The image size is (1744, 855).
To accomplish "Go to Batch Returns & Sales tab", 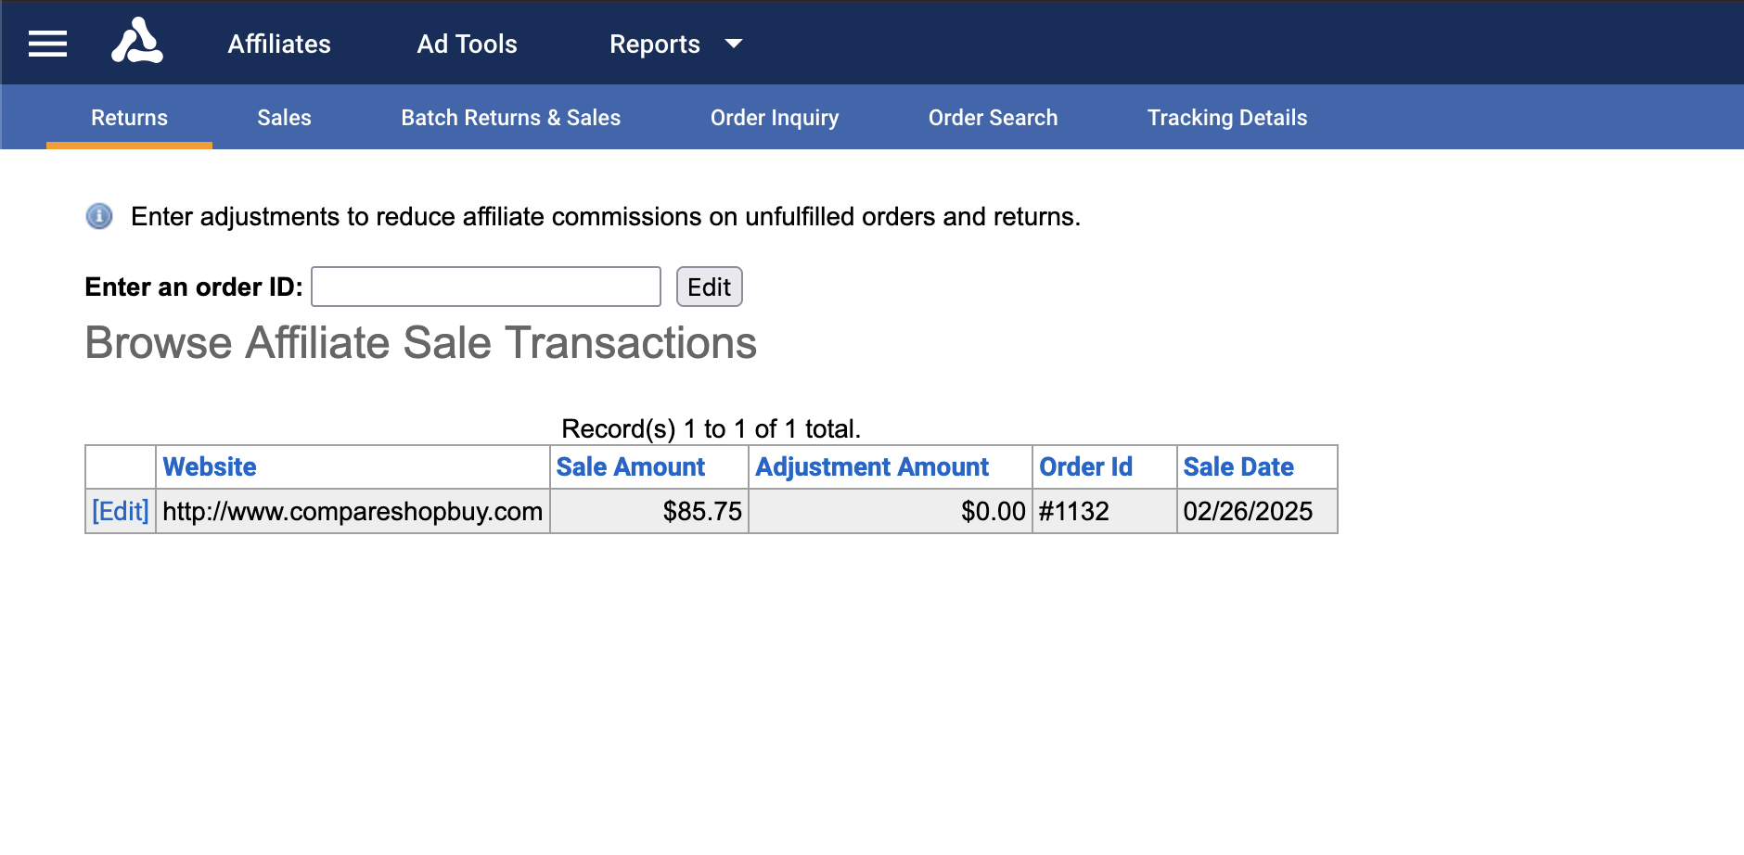I will (510, 118).
